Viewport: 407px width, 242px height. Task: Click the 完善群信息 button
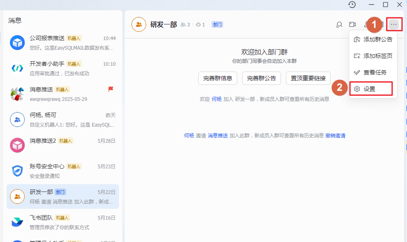click(x=218, y=78)
